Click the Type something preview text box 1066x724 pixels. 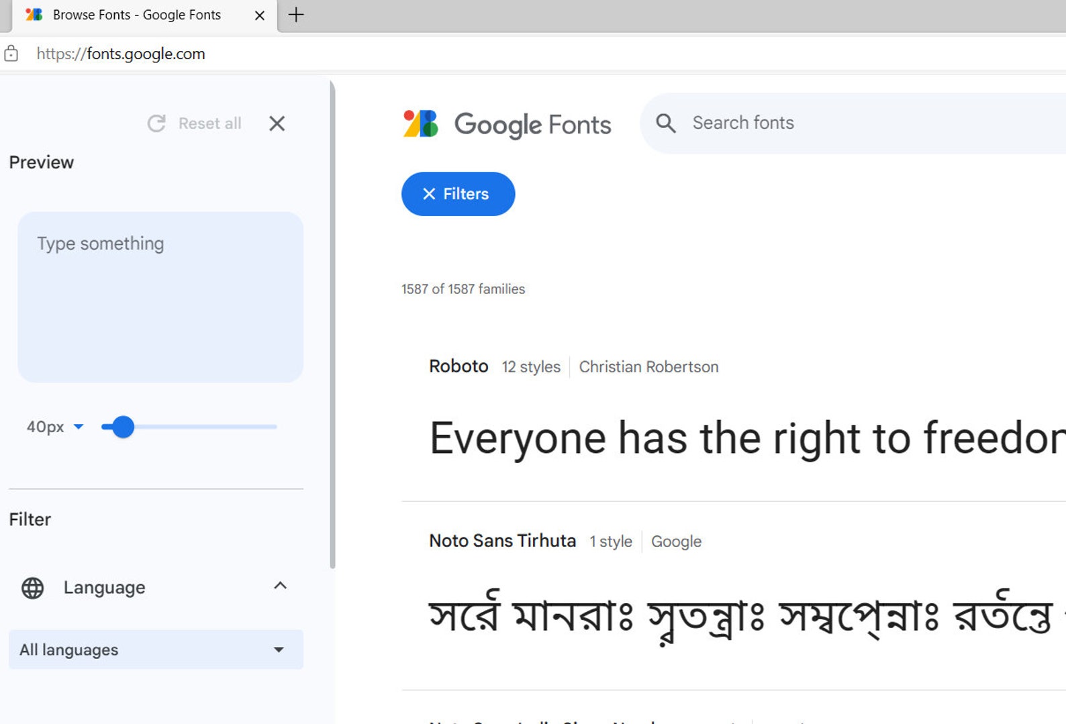point(160,297)
